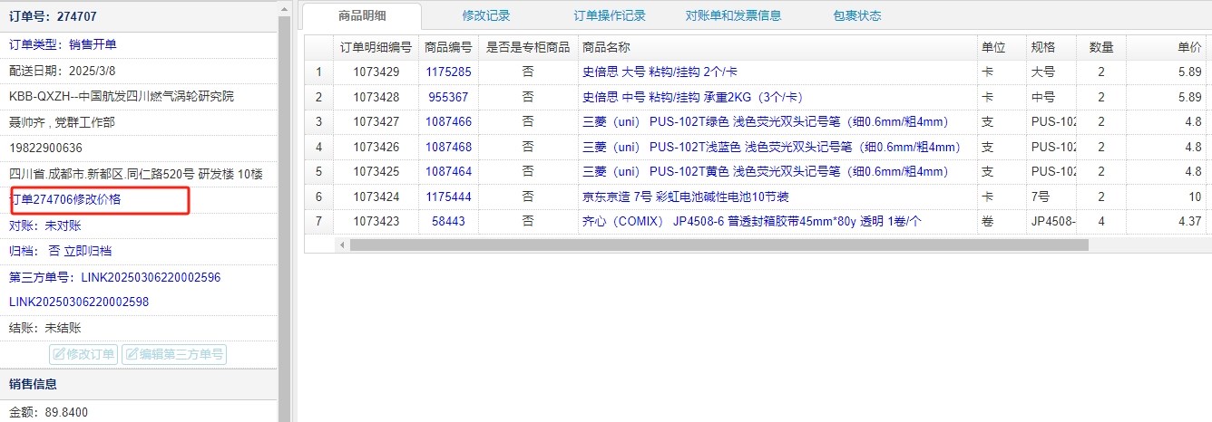This screenshot has height=422, width=1212.
Task: Switch to the 修改记录 tab
Action: point(486,15)
